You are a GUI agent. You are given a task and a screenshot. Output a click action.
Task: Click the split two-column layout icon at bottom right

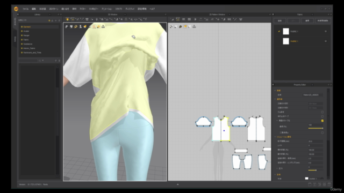pyautogui.click(x=314, y=184)
